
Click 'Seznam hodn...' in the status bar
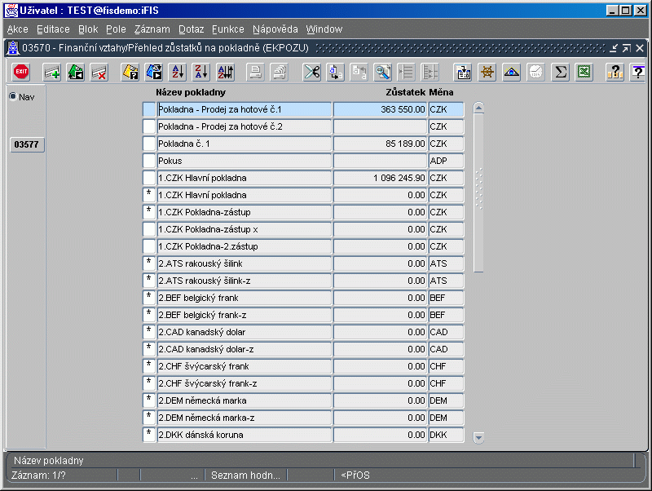(245, 476)
